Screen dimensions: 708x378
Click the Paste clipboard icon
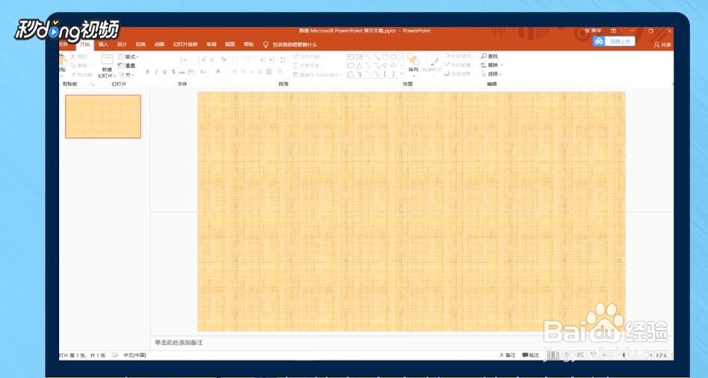[63, 61]
